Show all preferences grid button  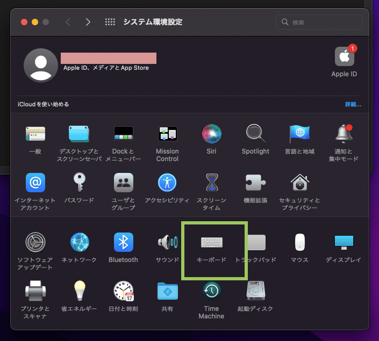tap(110, 22)
